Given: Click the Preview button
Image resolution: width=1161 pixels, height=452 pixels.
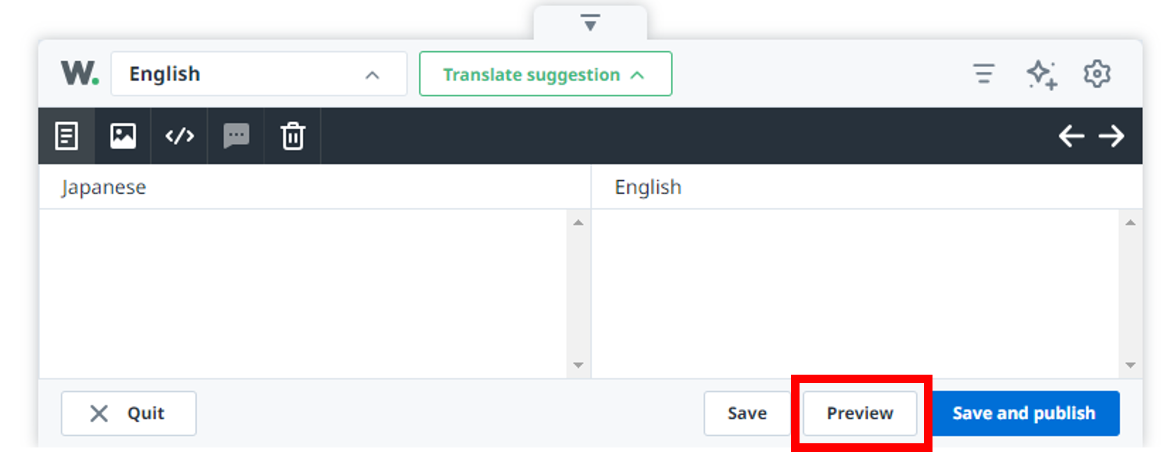Looking at the screenshot, I should (x=860, y=413).
